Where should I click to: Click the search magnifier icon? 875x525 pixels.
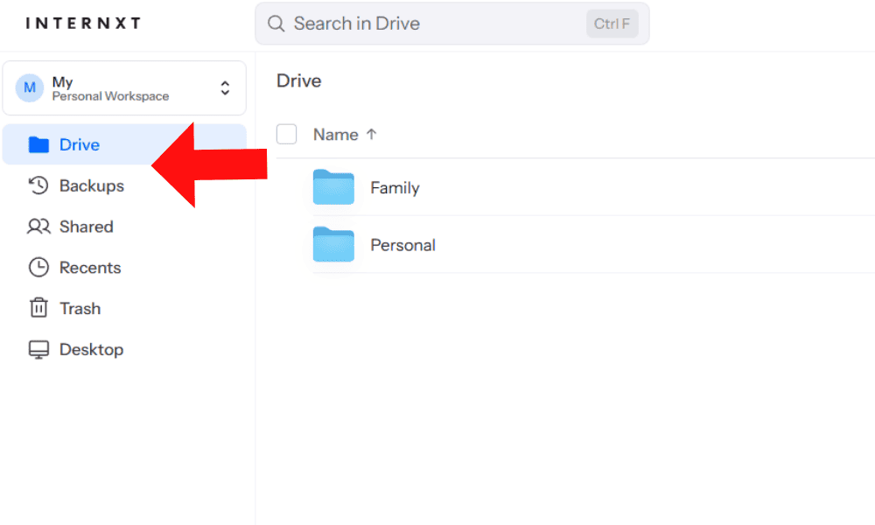[276, 24]
